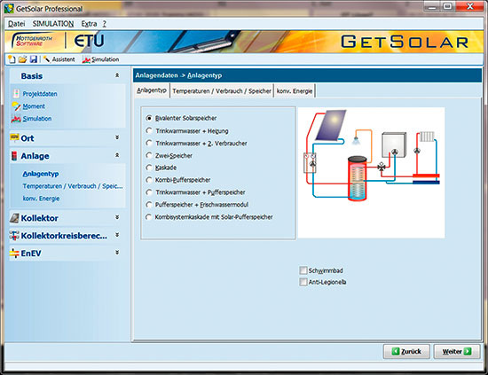Open the konv. Energie sidebar link
488x375 pixels.
[x=41, y=199]
